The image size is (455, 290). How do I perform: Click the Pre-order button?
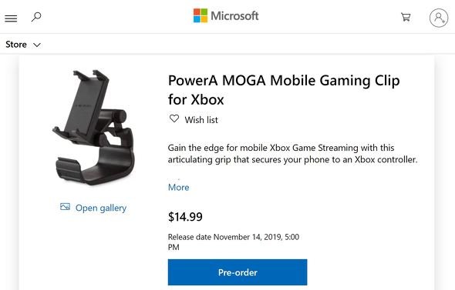click(x=238, y=272)
